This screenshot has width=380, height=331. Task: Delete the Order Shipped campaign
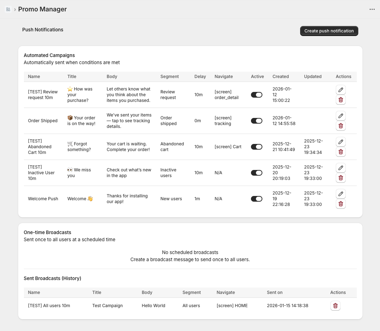click(x=340, y=126)
